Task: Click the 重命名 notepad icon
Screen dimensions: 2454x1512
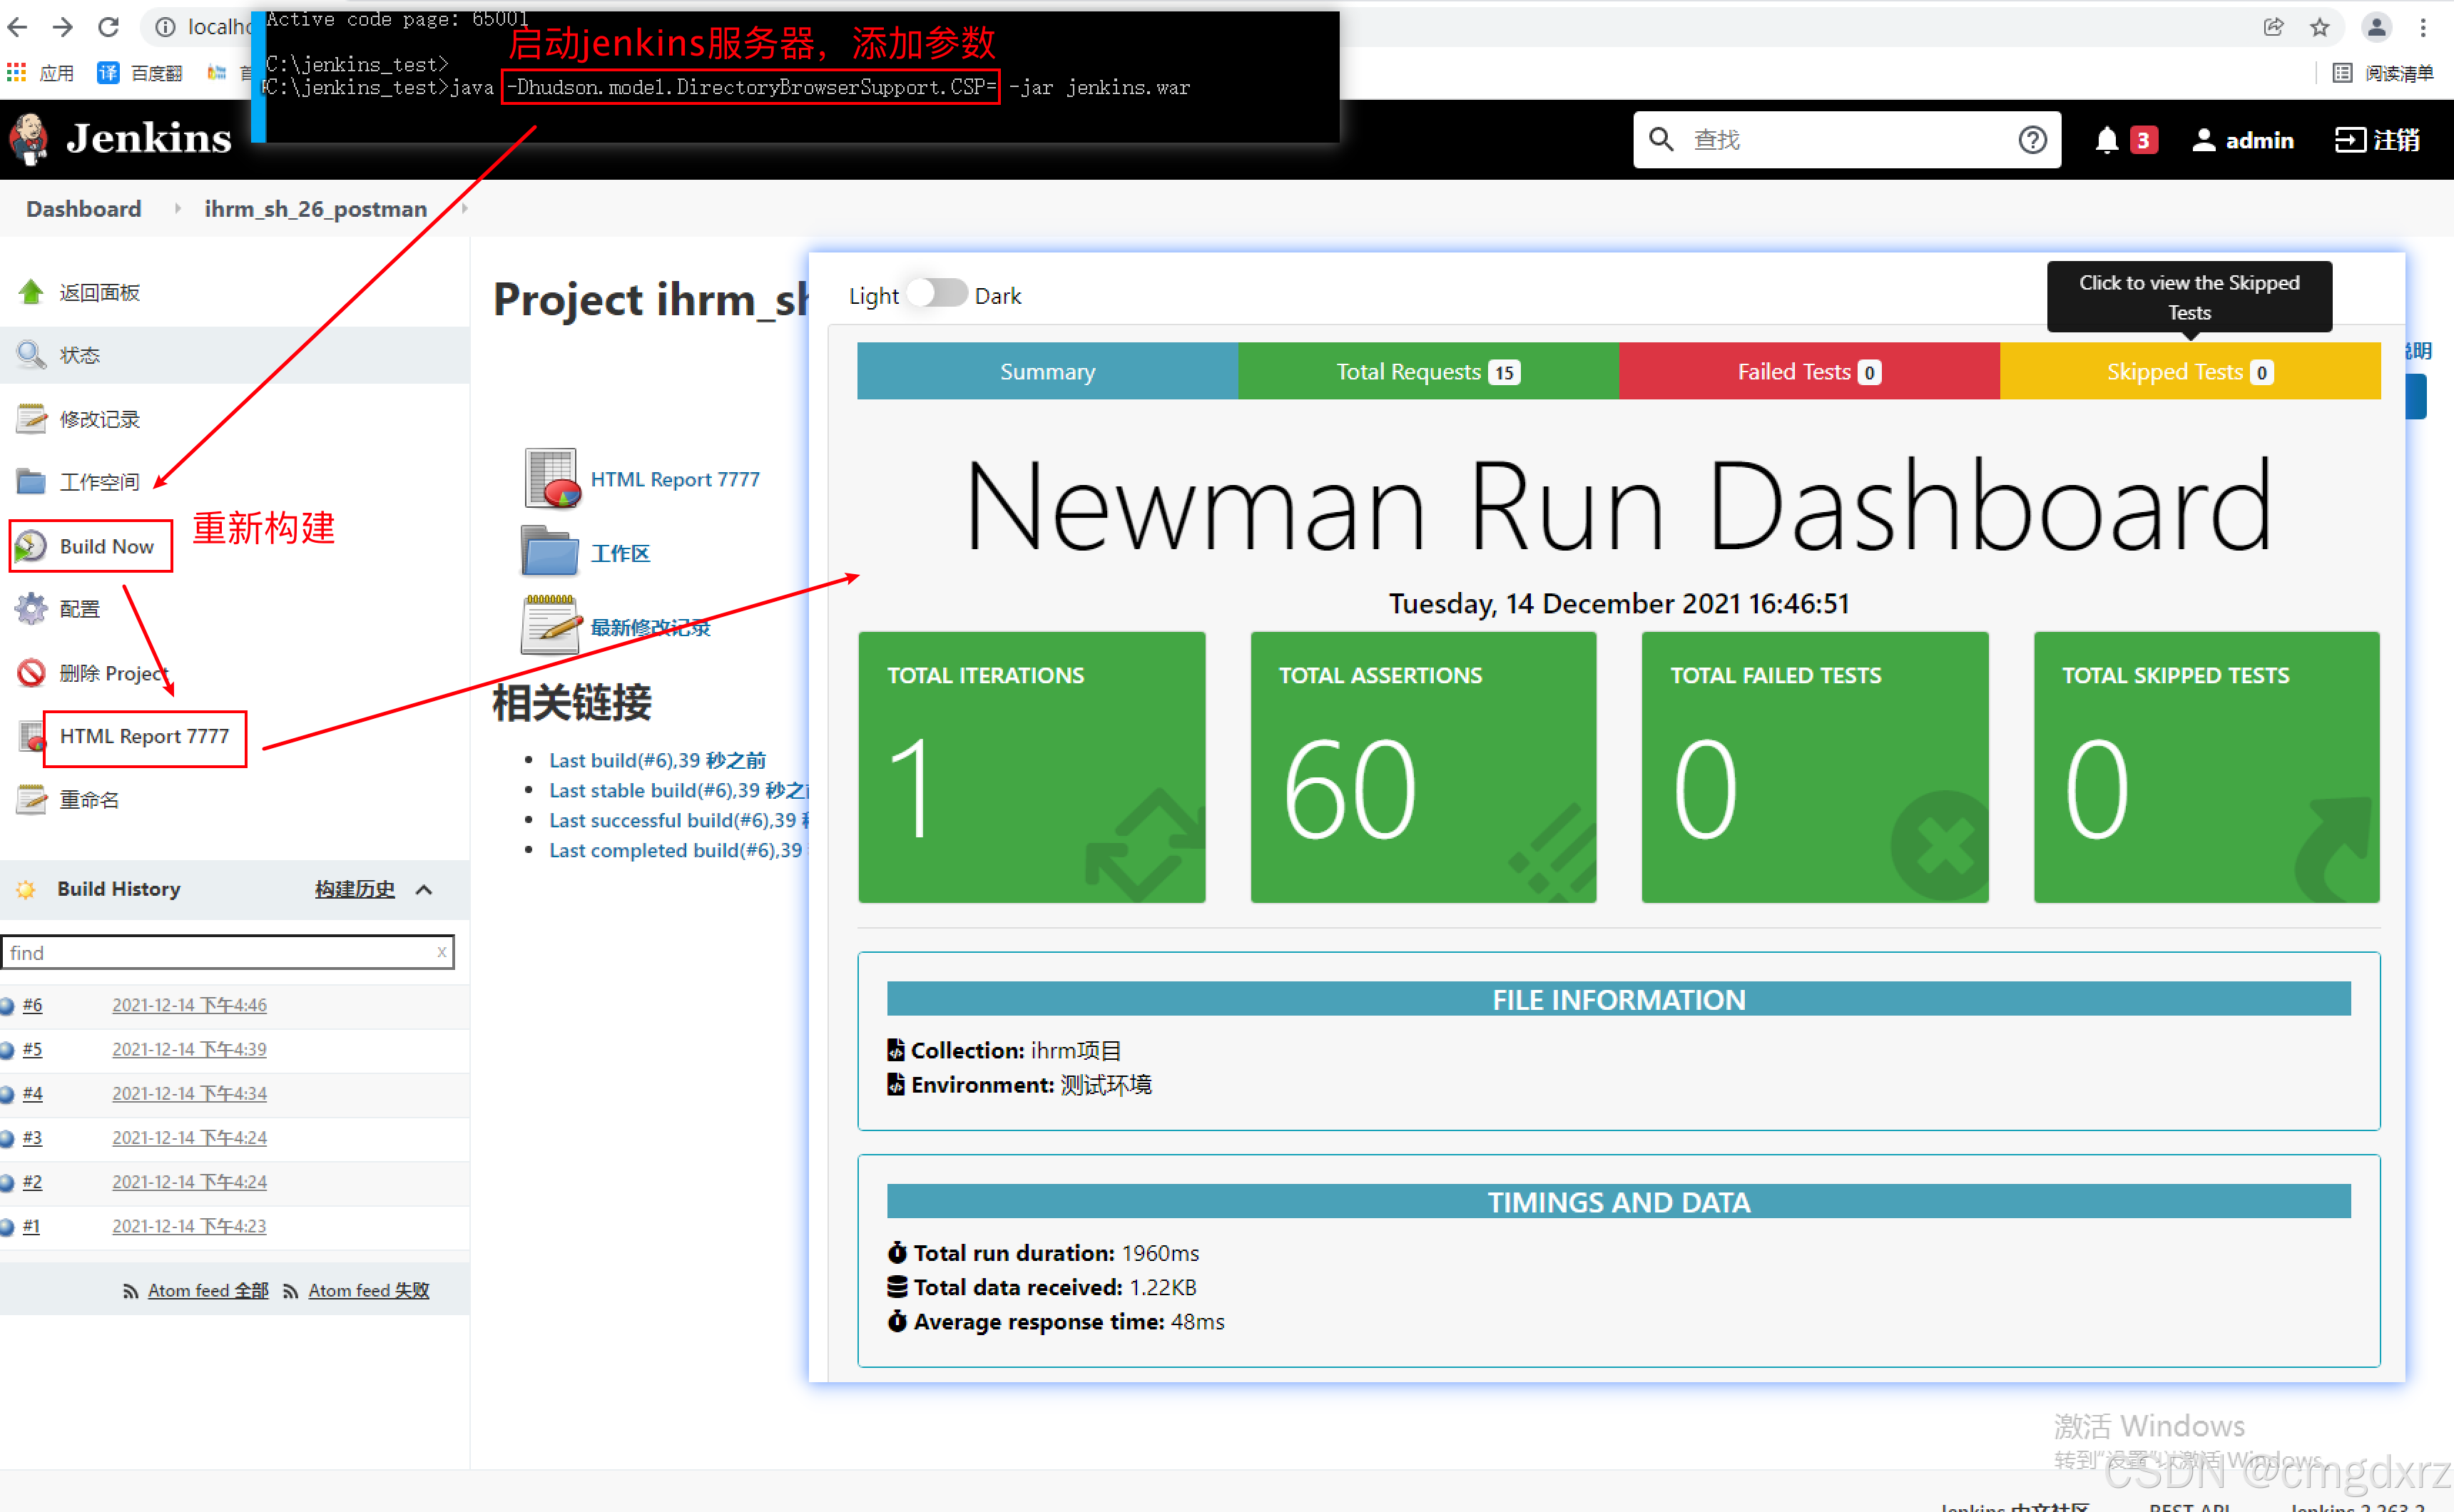Action: coord(31,800)
